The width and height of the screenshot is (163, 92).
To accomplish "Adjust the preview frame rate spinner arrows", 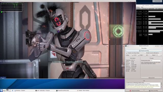I will 161,61.
